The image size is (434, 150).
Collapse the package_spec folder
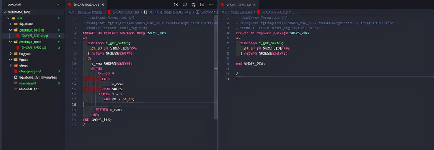(32, 42)
